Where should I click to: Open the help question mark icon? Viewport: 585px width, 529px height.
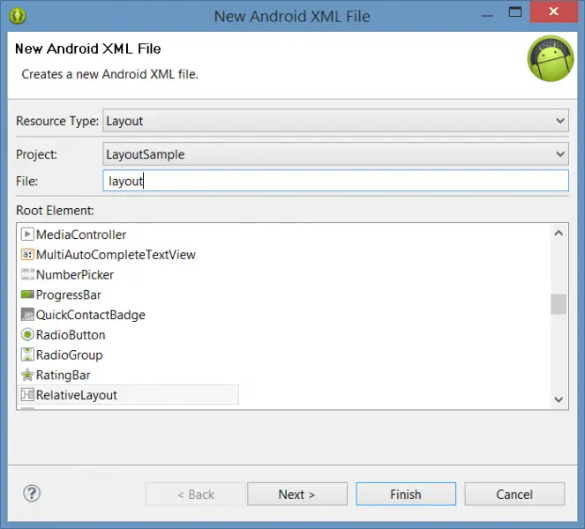32,494
